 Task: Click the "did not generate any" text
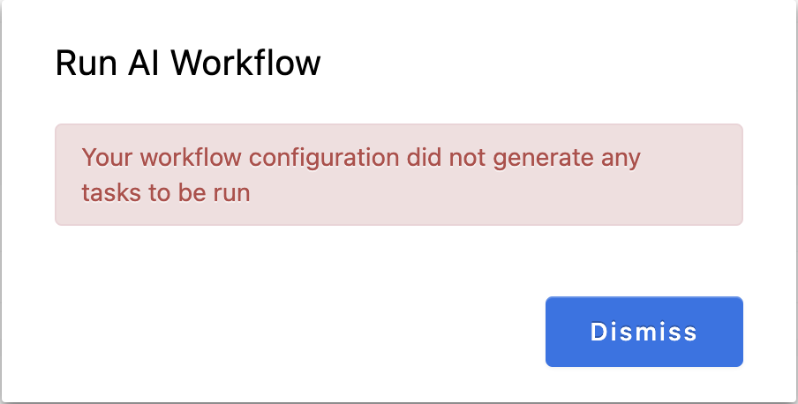pyautogui.click(x=523, y=158)
